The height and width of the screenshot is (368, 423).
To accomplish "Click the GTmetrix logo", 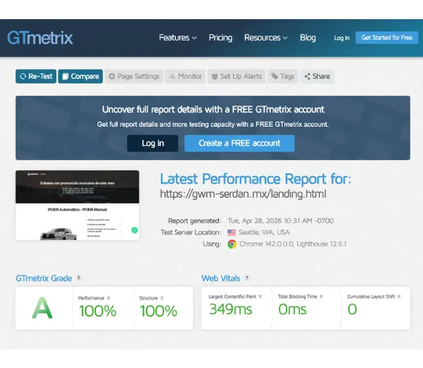I will pos(40,38).
